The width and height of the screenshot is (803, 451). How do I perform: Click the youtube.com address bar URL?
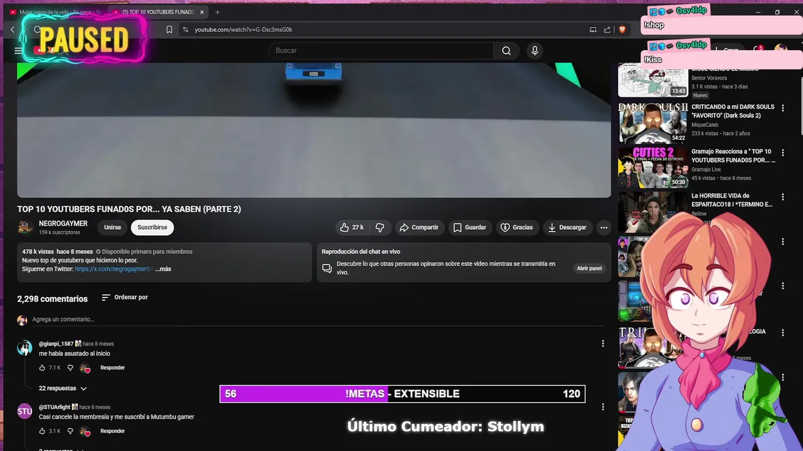243,29
